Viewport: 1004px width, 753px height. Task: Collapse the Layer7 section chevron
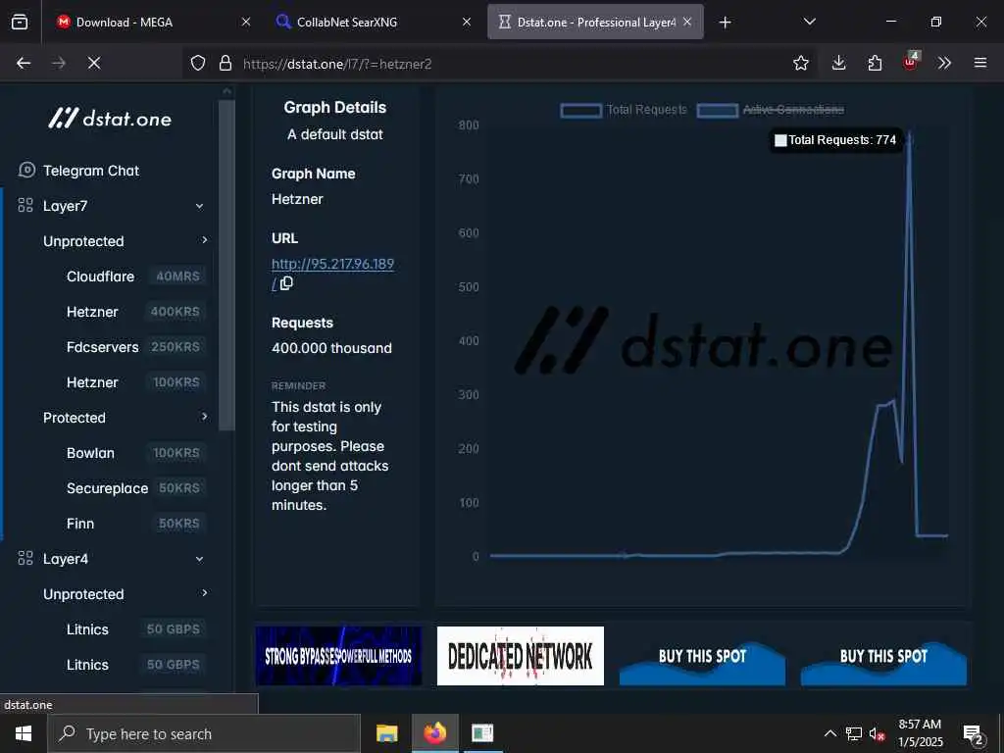pos(200,206)
